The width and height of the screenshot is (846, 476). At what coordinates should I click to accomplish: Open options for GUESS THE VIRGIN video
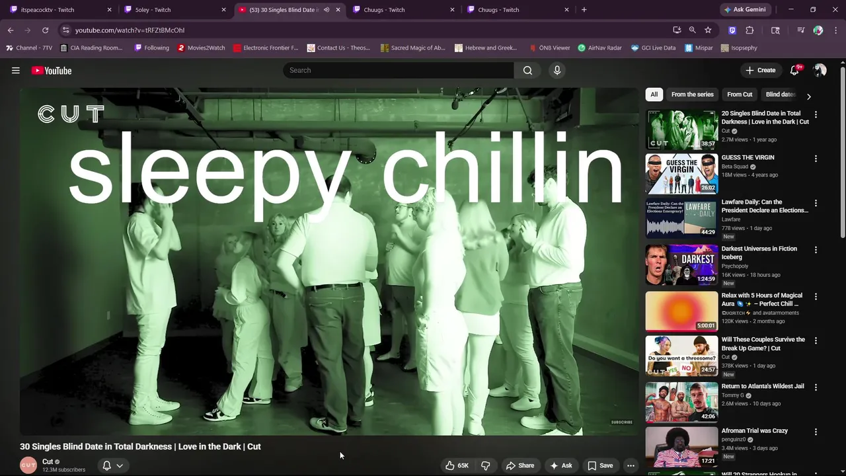(816, 159)
